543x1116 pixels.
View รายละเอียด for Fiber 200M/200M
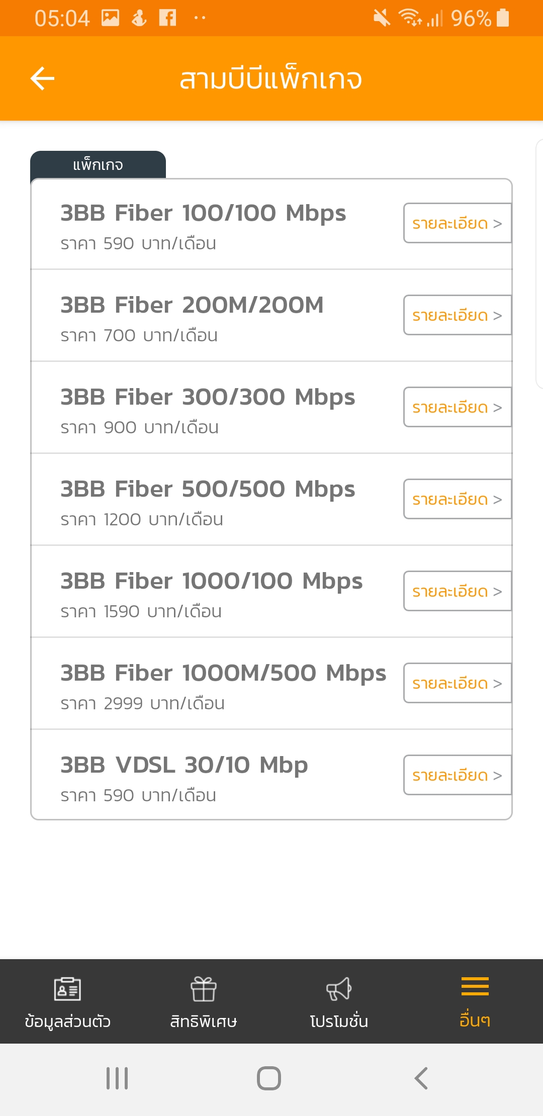pyautogui.click(x=458, y=315)
